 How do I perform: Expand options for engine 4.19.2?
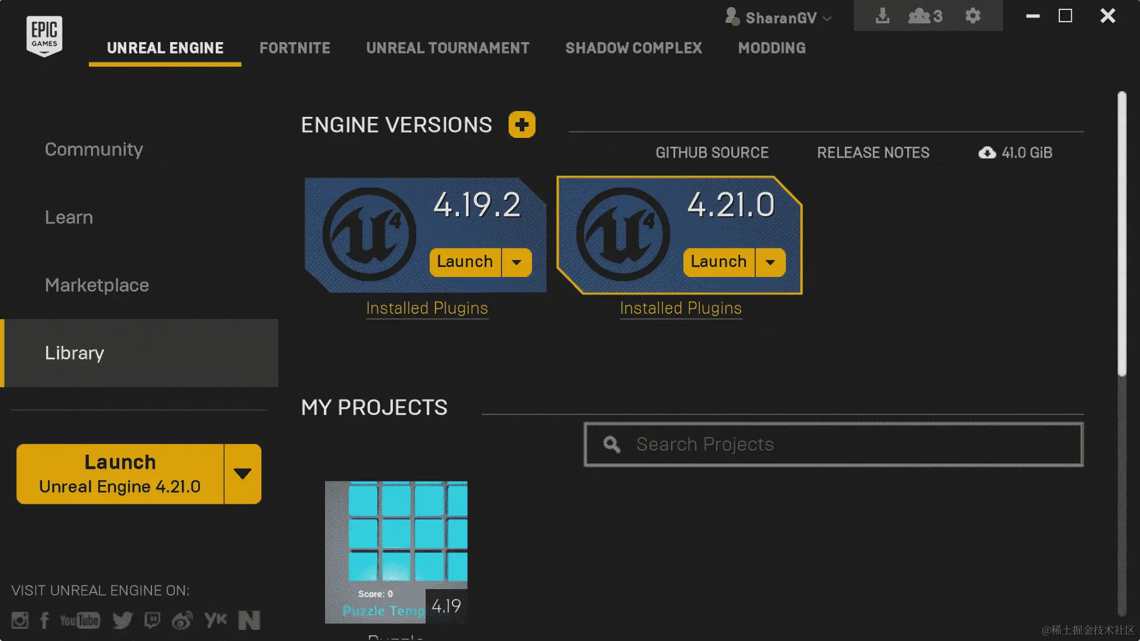(x=516, y=262)
